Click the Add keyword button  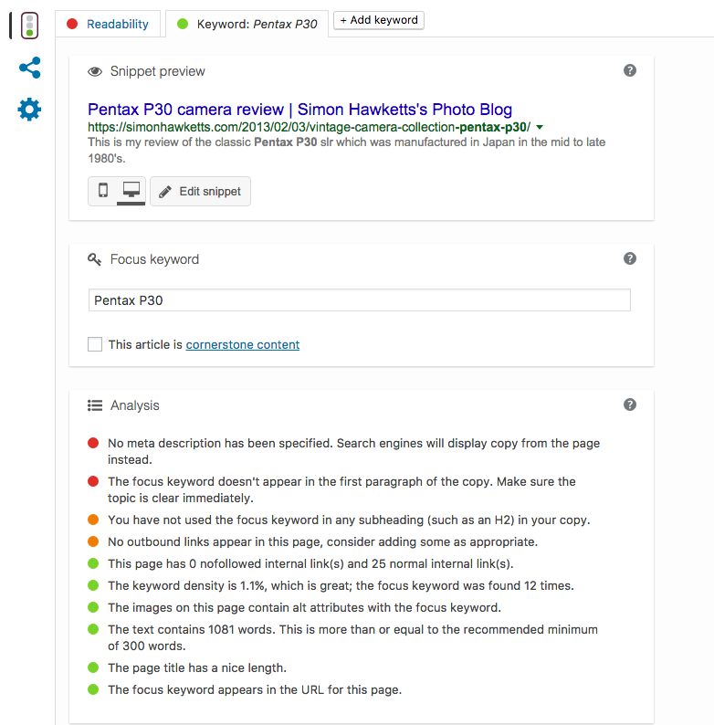379,20
